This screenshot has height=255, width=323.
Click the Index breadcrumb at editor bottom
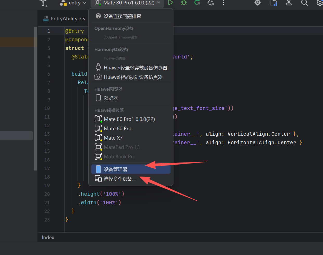pyautogui.click(x=48, y=237)
